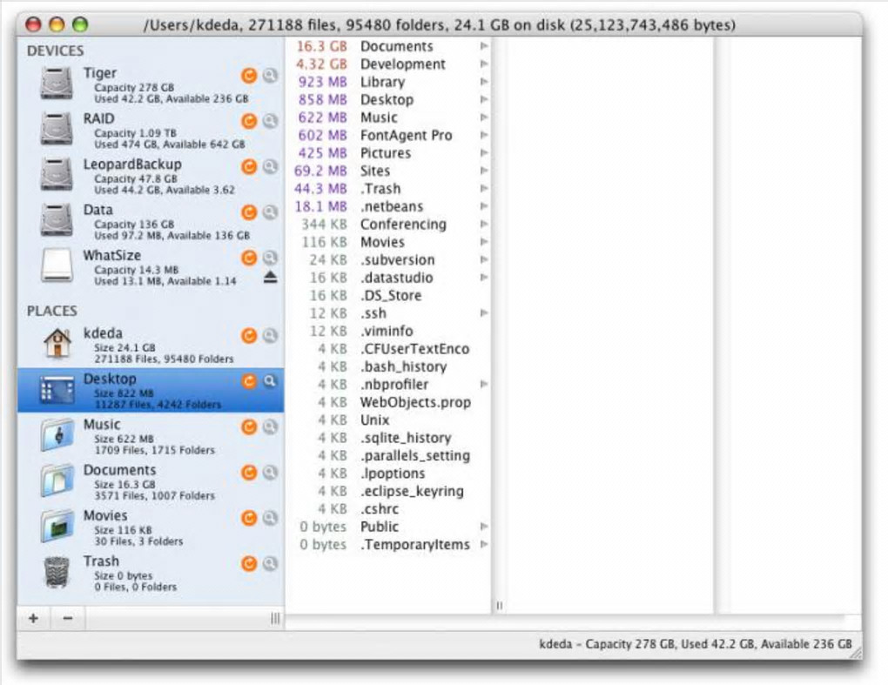Expand the Development folder arrow

pyautogui.click(x=484, y=64)
